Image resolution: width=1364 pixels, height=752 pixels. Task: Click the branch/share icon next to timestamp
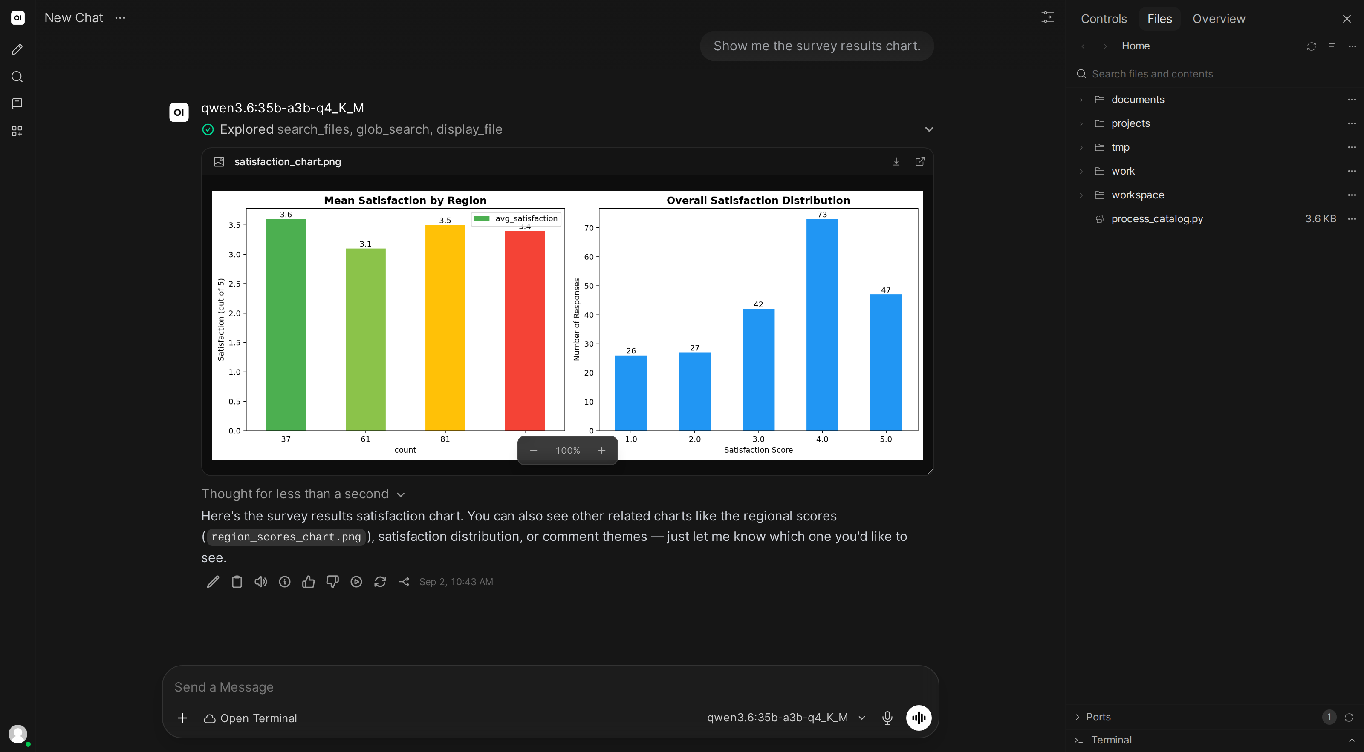[x=404, y=582]
